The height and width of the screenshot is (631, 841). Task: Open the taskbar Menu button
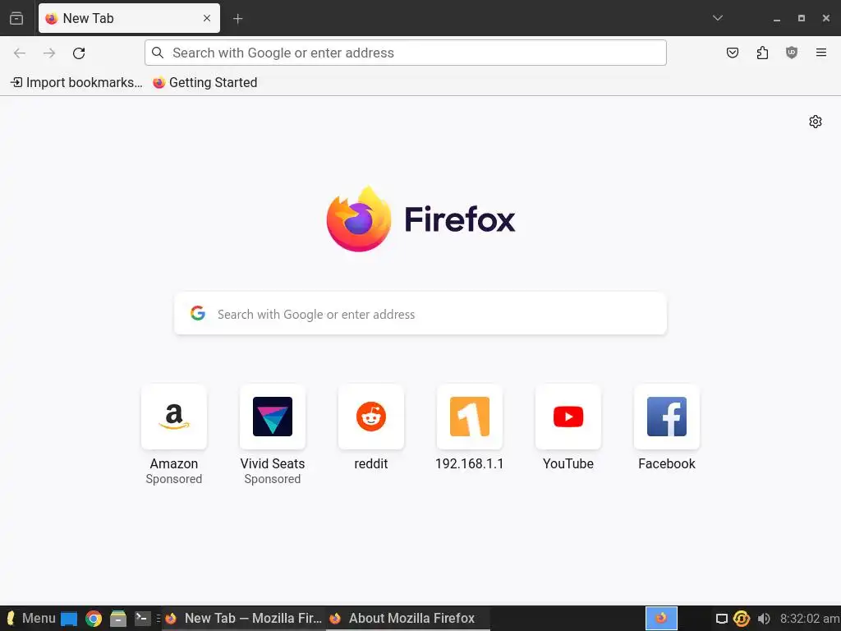[x=30, y=618]
